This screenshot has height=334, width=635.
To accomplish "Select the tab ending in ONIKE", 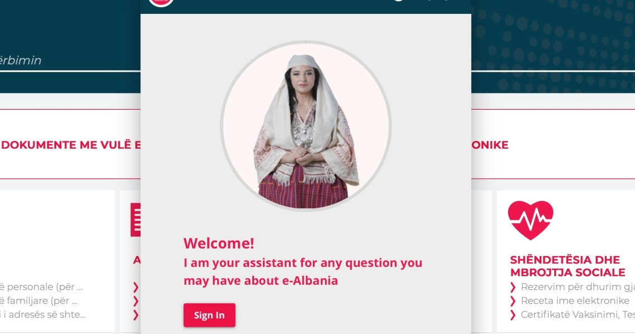I will tap(490, 145).
